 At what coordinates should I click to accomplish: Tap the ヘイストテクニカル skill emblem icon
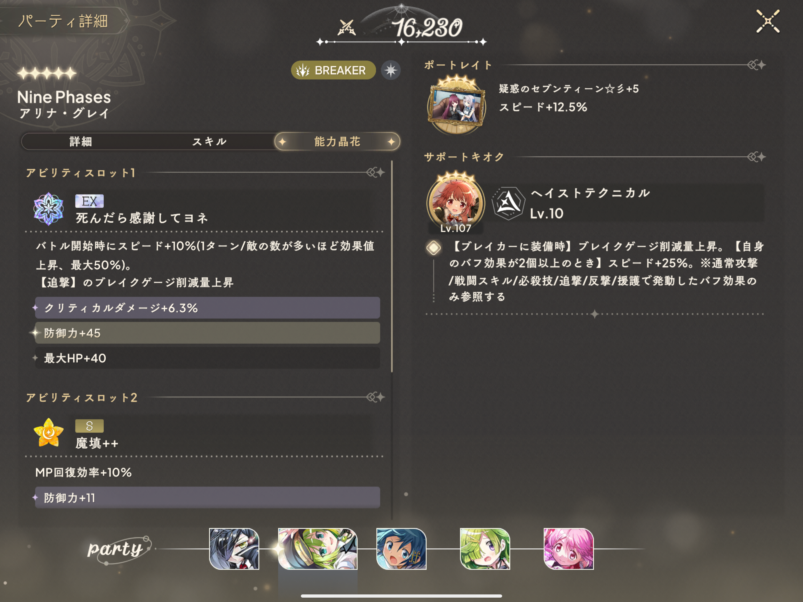[508, 203]
